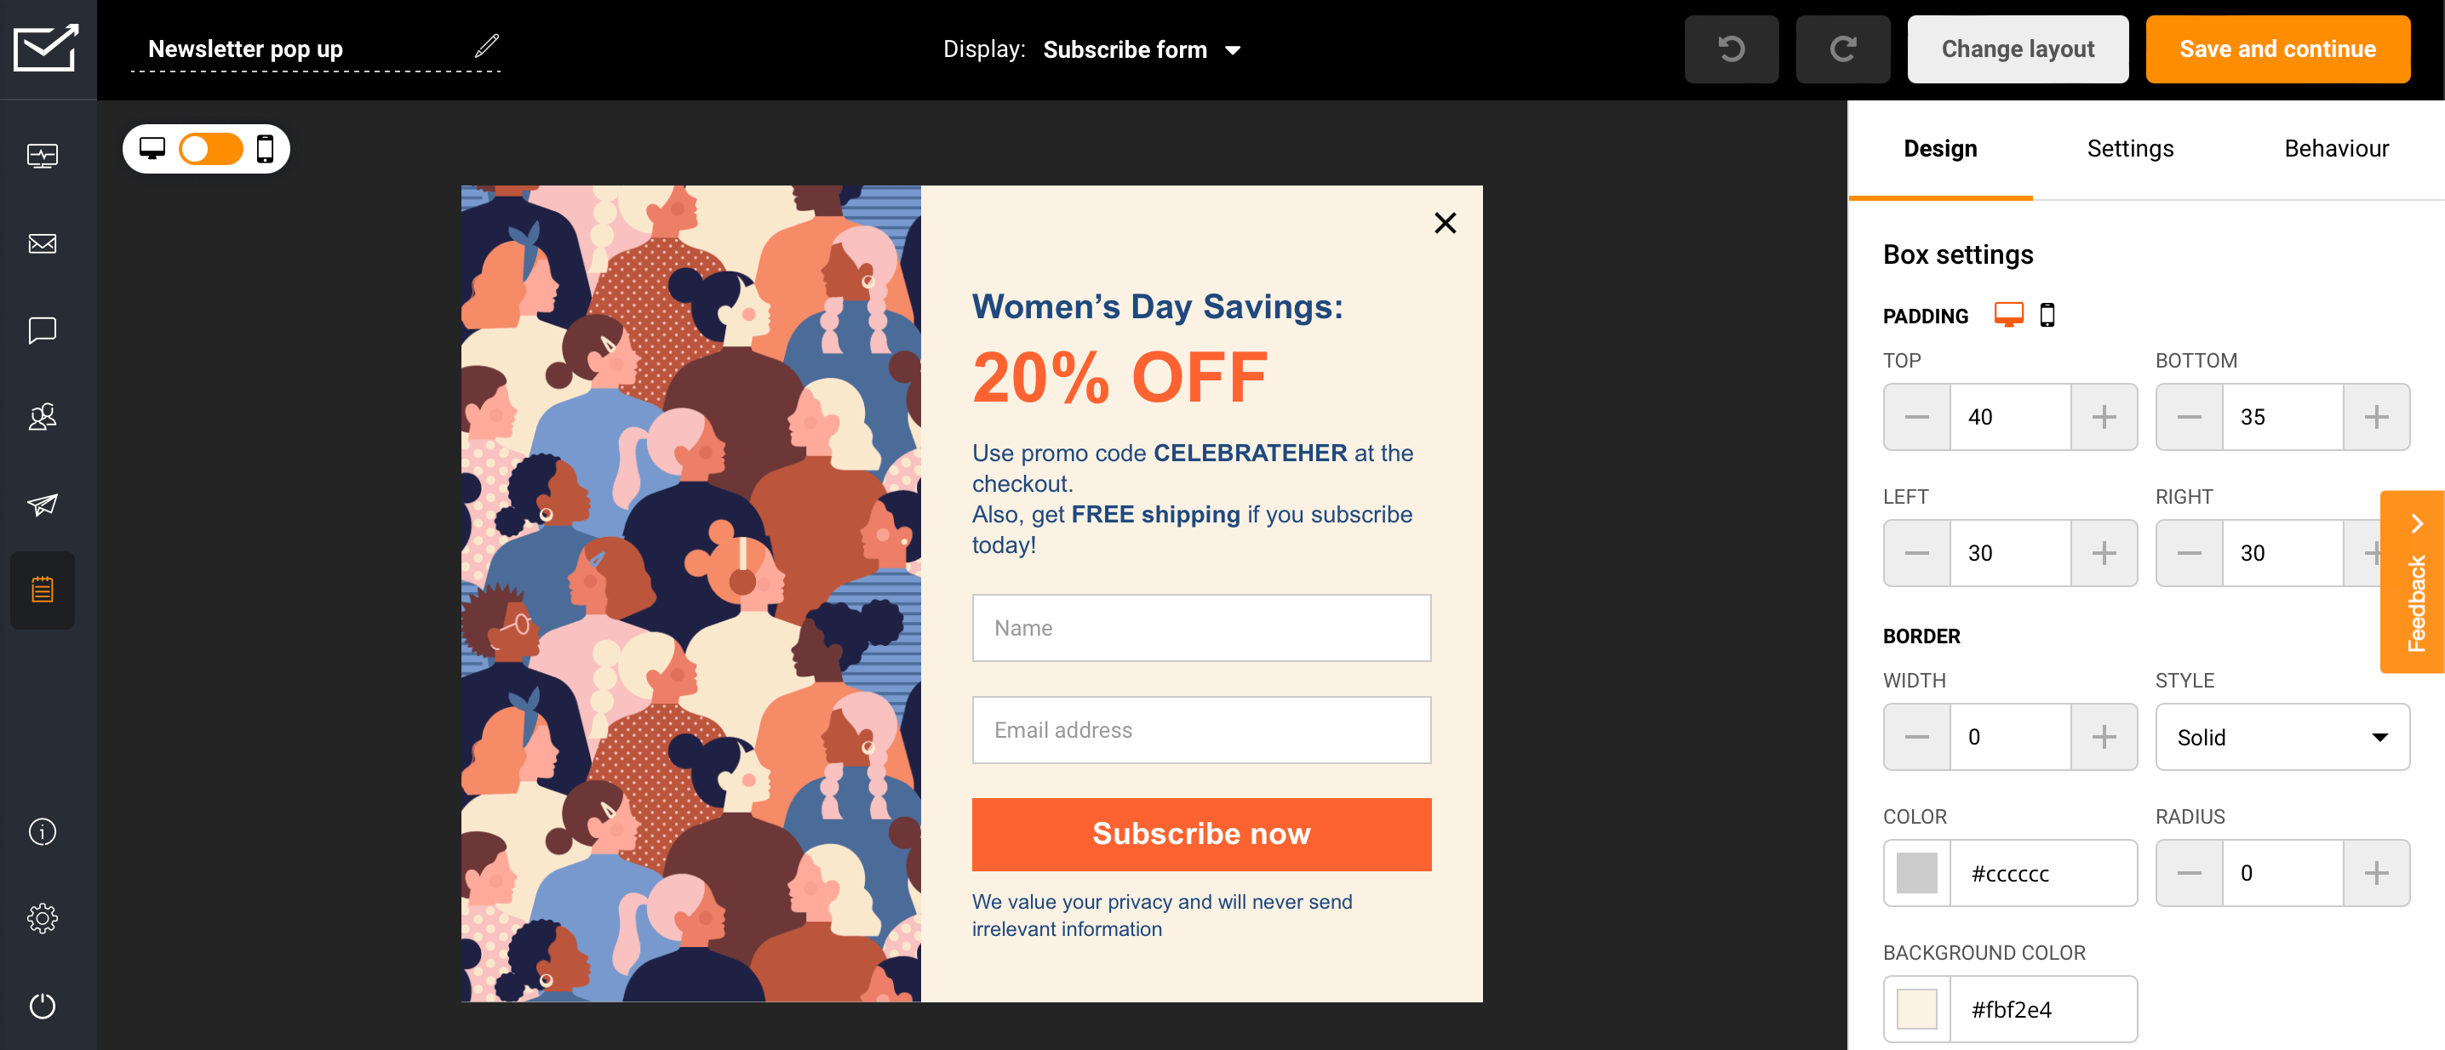Click the settings gear icon in sidebar
Screen dimensions: 2445x1050
[x=42, y=916]
